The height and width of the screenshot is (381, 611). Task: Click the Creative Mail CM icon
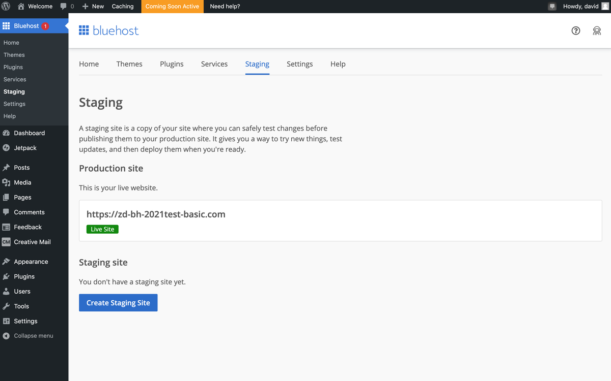coord(6,242)
